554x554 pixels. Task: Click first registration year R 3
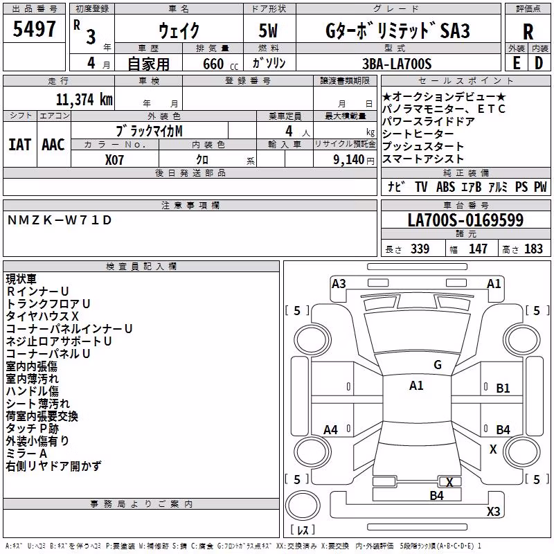[85, 33]
